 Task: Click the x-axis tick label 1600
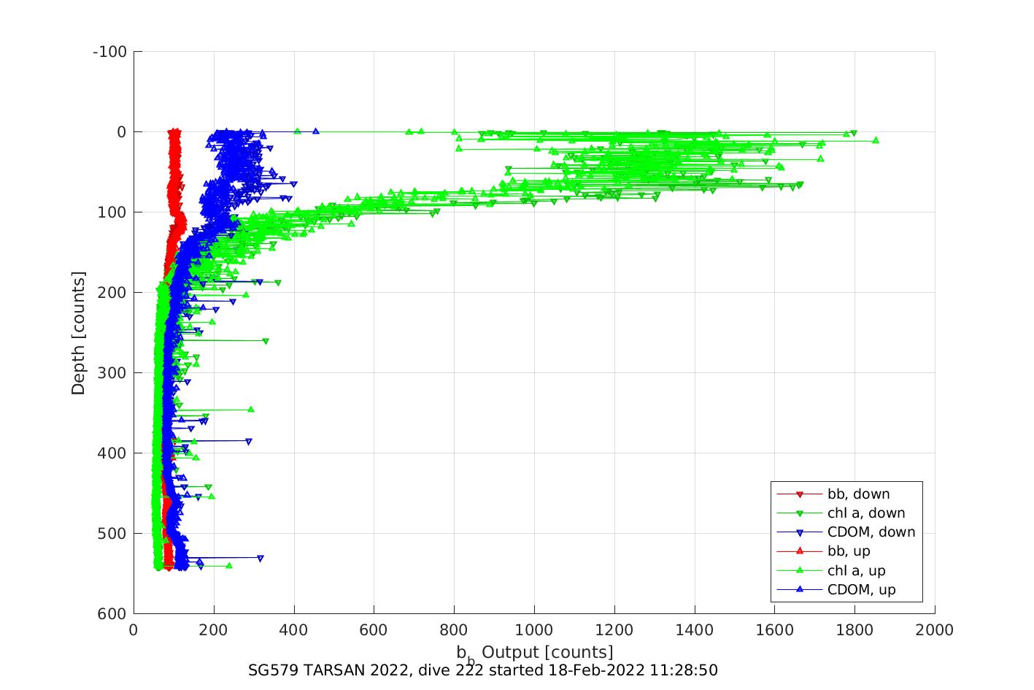tap(774, 630)
